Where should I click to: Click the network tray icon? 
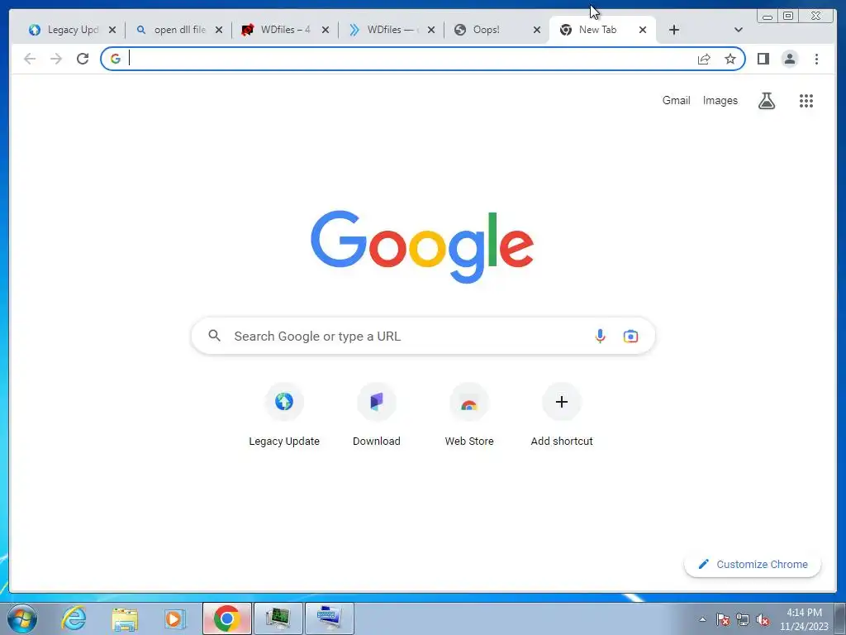(743, 619)
